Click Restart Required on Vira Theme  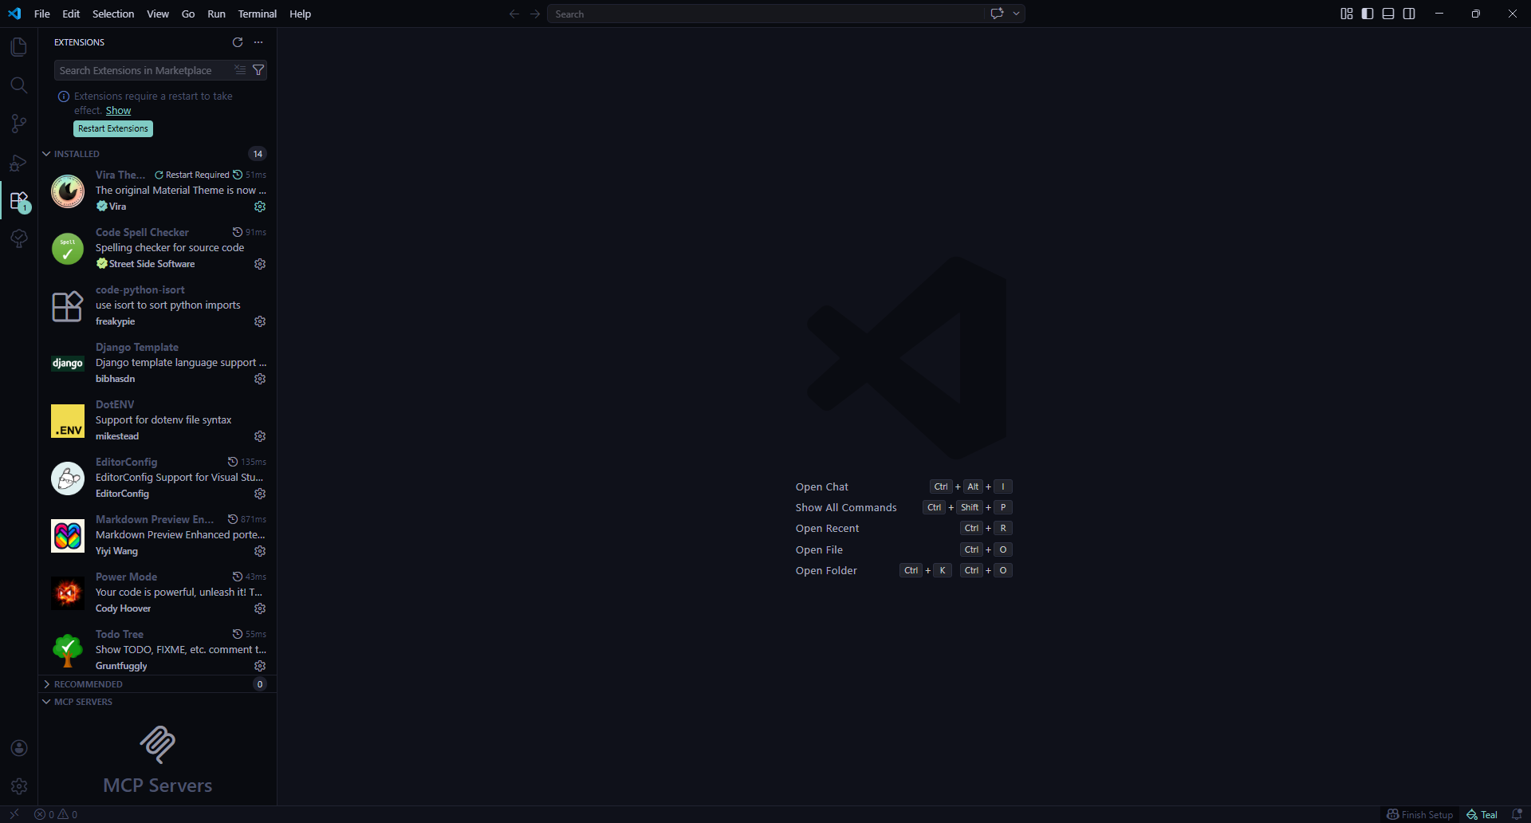point(192,175)
